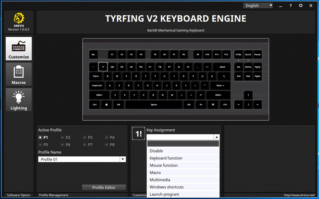Select the left Shift key
Screen dimensions: 319x199
(99, 95)
